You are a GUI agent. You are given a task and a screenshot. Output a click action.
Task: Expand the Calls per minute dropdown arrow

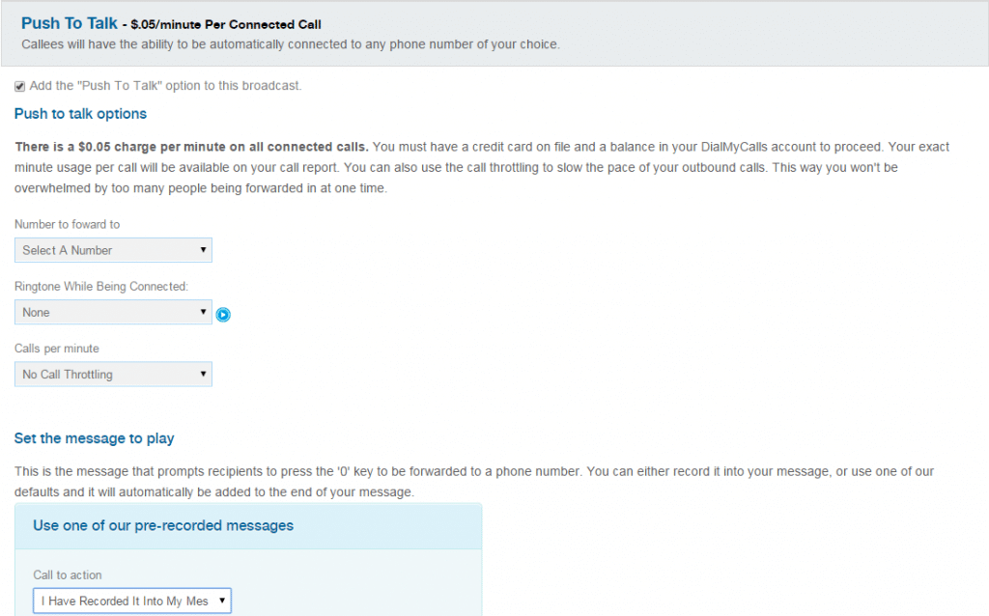(x=205, y=374)
